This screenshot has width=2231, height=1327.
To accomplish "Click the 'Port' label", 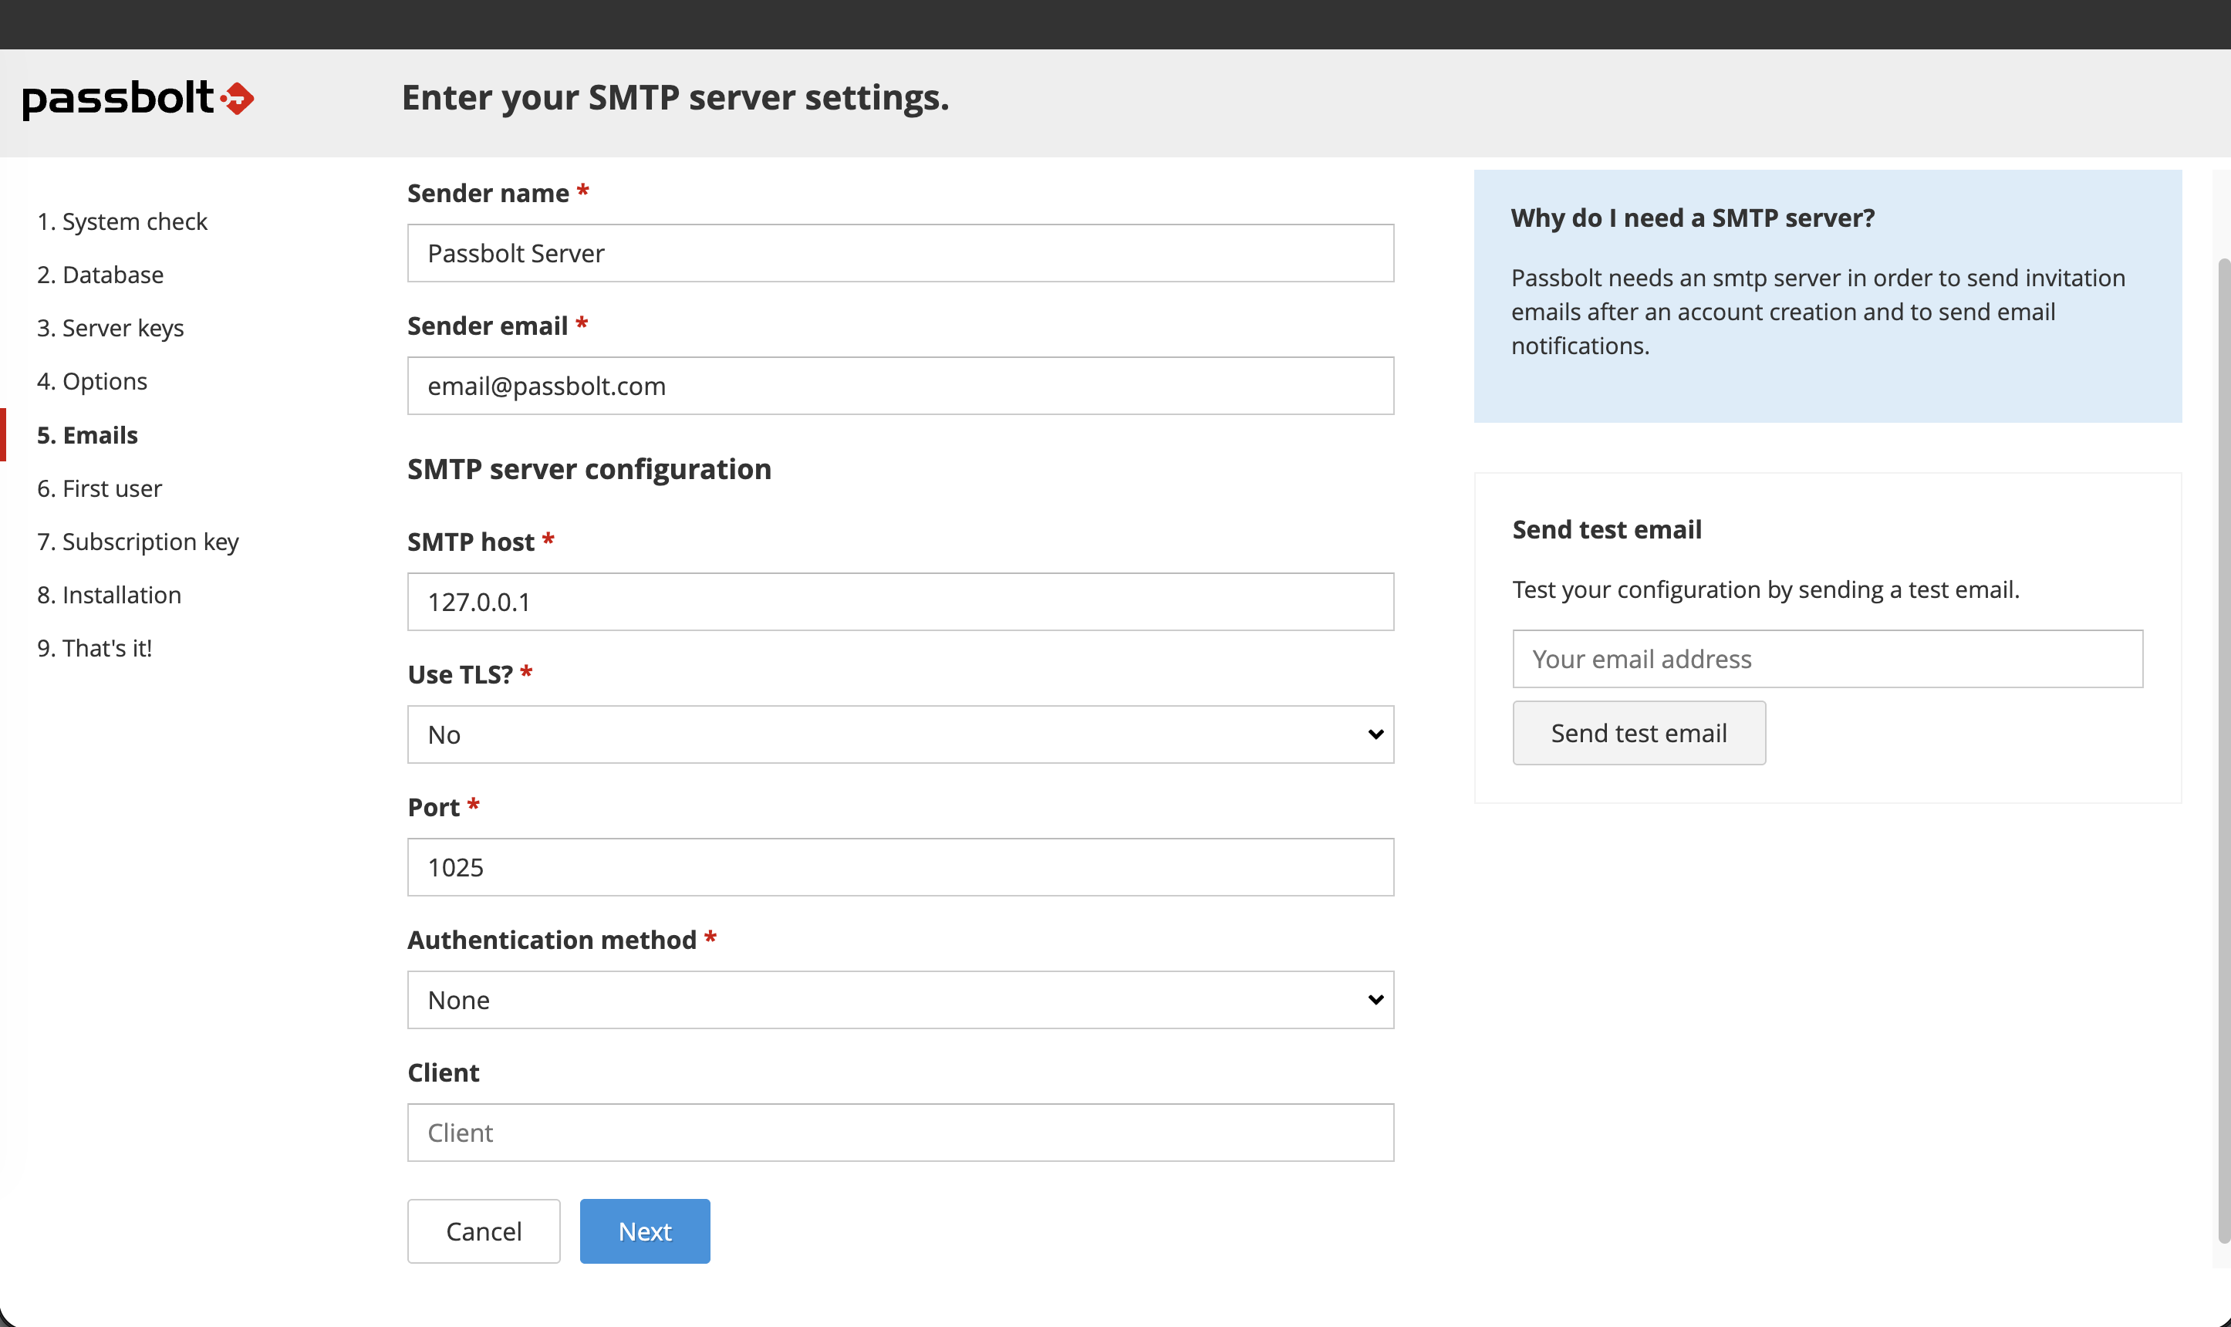I will click(x=434, y=808).
